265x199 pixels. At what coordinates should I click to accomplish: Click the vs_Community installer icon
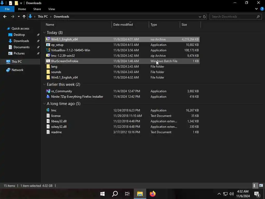(48, 91)
